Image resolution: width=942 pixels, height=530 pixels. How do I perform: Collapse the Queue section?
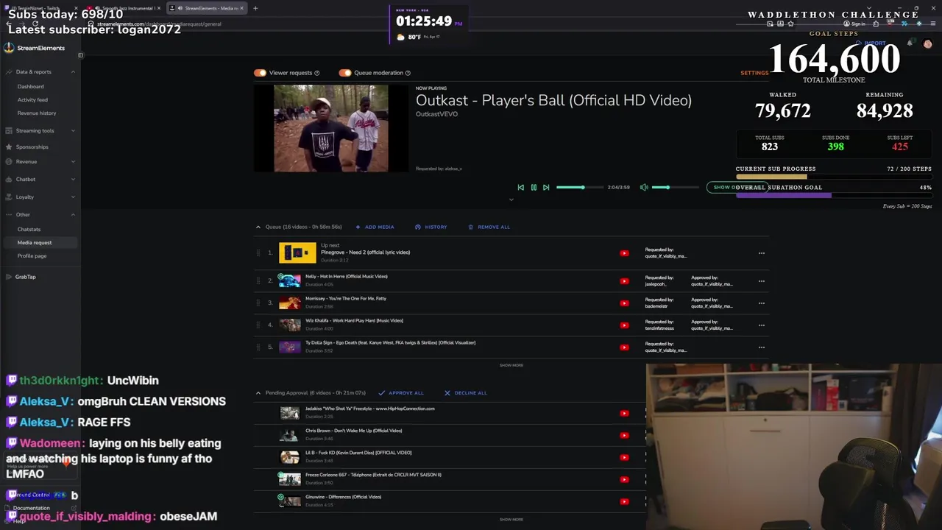point(258,227)
